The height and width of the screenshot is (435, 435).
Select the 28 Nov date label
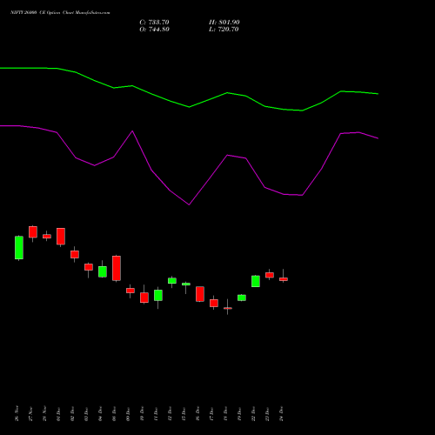click(44, 413)
